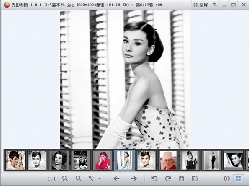The height and width of the screenshot is (186, 249).
Task: Toggle the thumbnail strip grid button
Action: click(239, 178)
